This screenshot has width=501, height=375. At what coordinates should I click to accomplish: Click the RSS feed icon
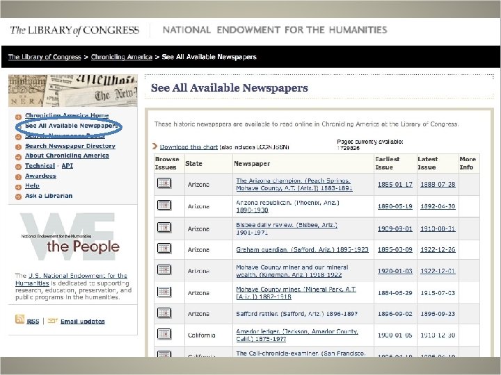coord(19,319)
